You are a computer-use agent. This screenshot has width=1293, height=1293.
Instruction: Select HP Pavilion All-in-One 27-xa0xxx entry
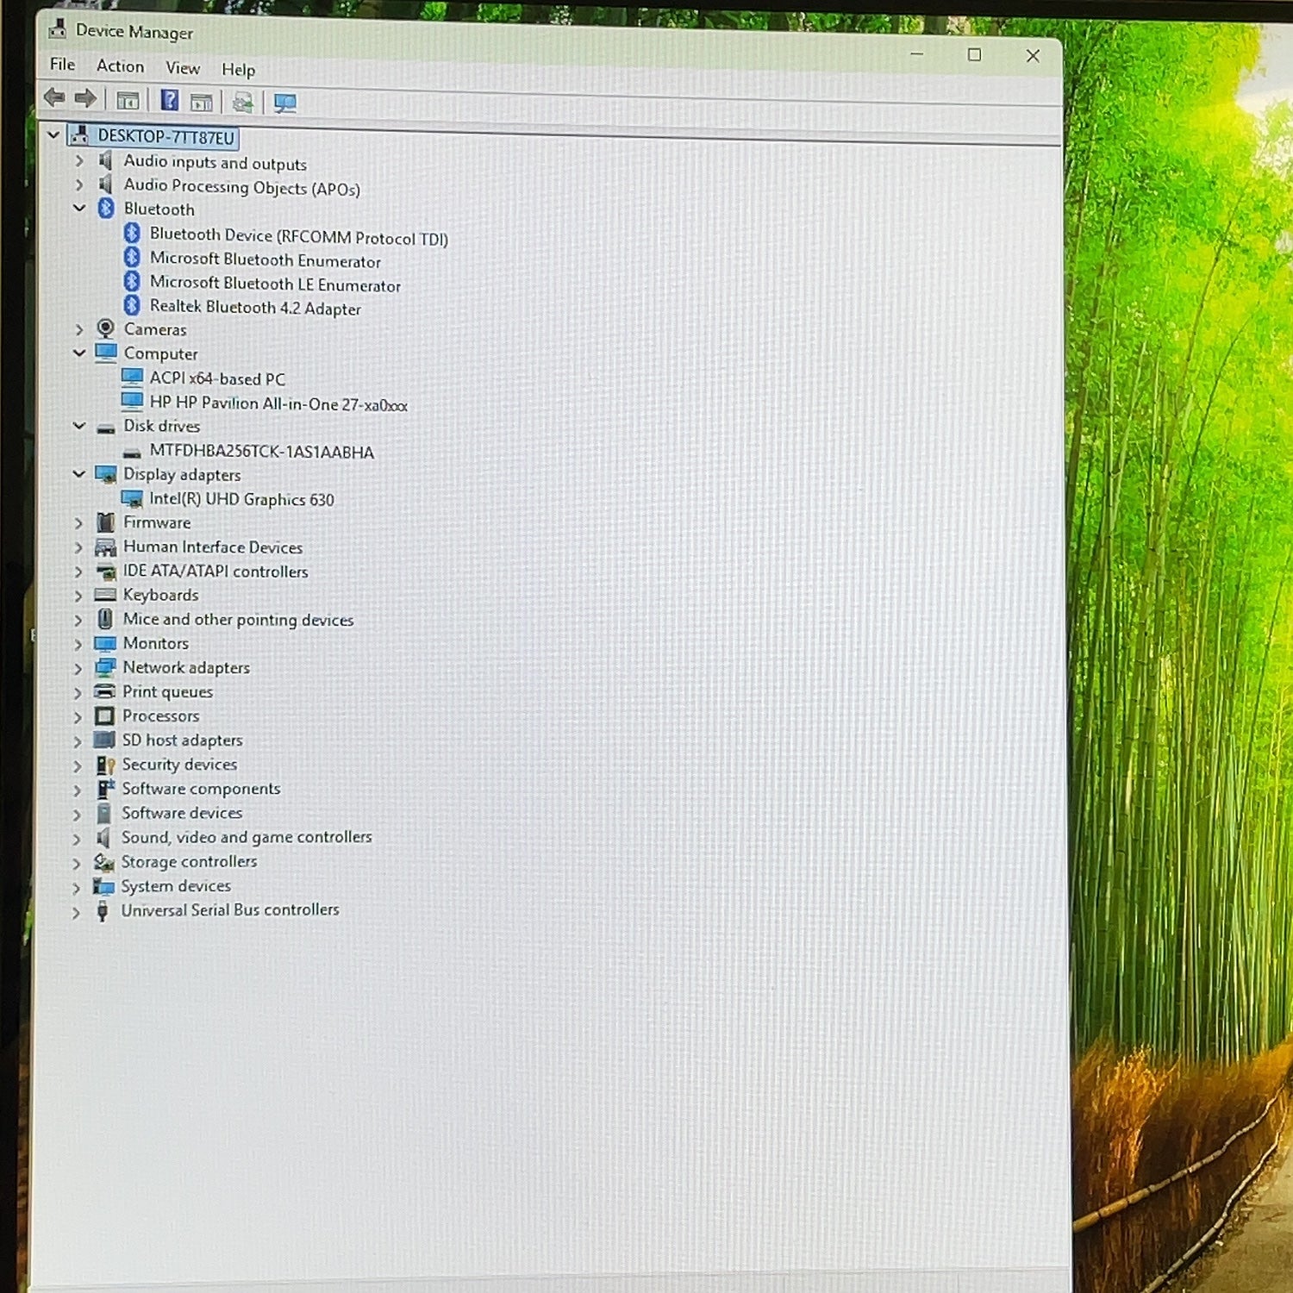tap(278, 403)
